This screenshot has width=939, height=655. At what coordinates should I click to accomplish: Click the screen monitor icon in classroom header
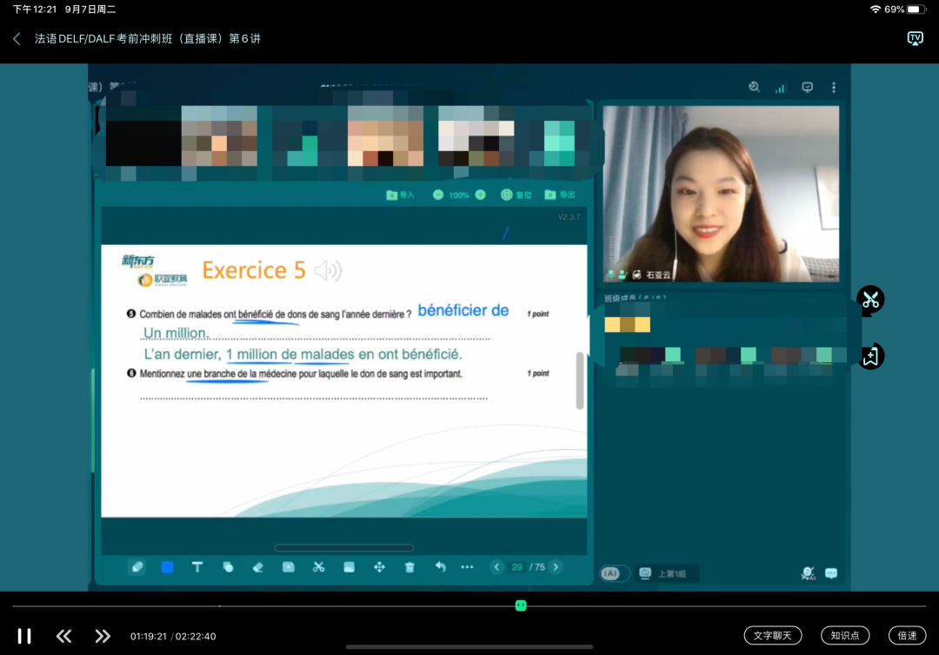tap(807, 88)
